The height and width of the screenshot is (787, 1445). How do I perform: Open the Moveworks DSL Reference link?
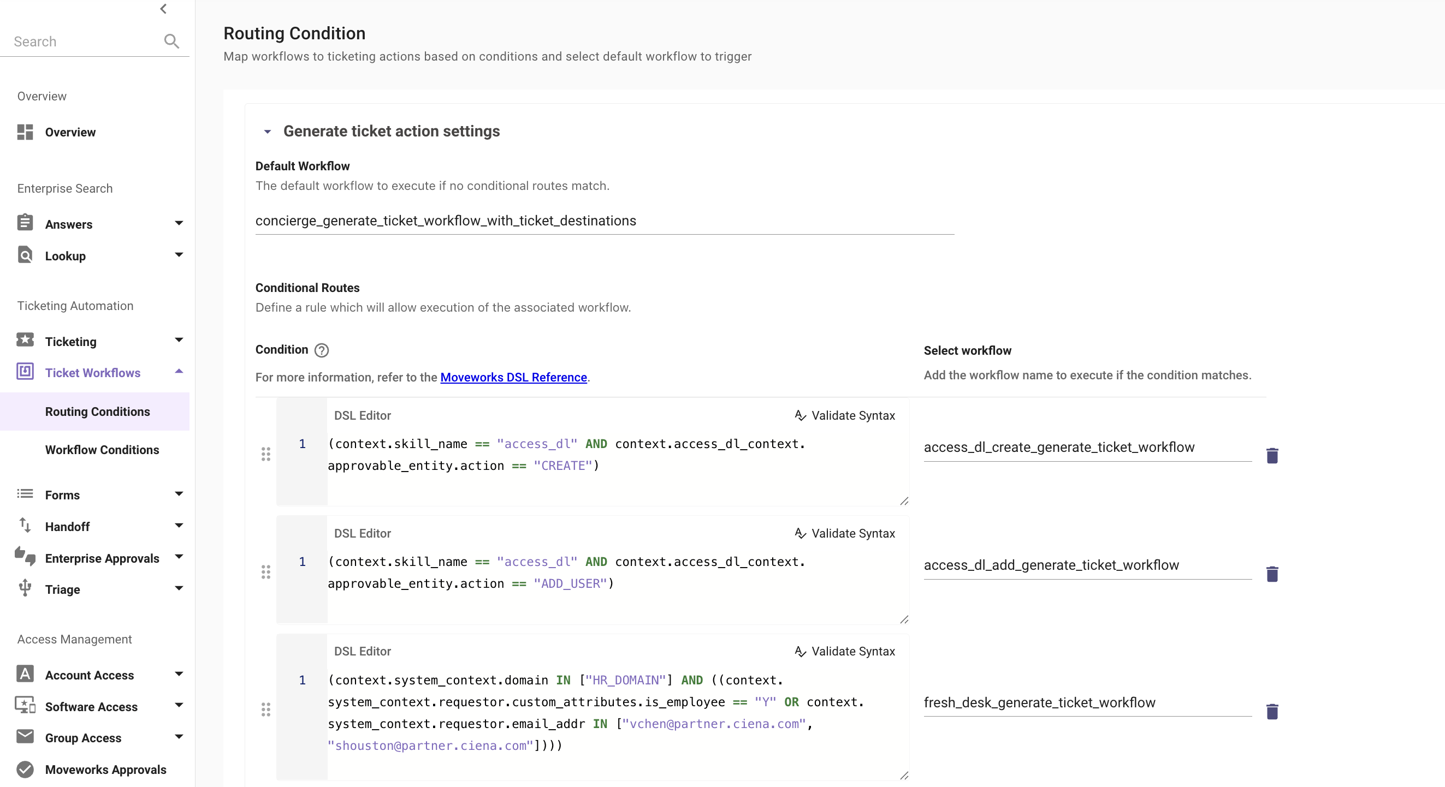(x=513, y=377)
